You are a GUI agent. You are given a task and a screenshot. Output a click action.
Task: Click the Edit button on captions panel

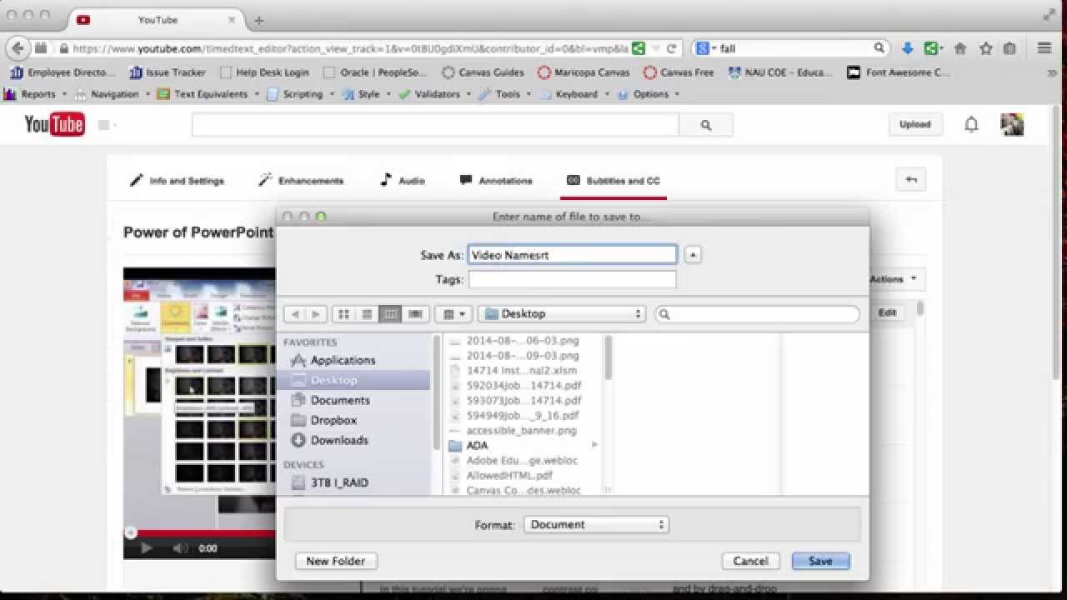pyautogui.click(x=887, y=312)
